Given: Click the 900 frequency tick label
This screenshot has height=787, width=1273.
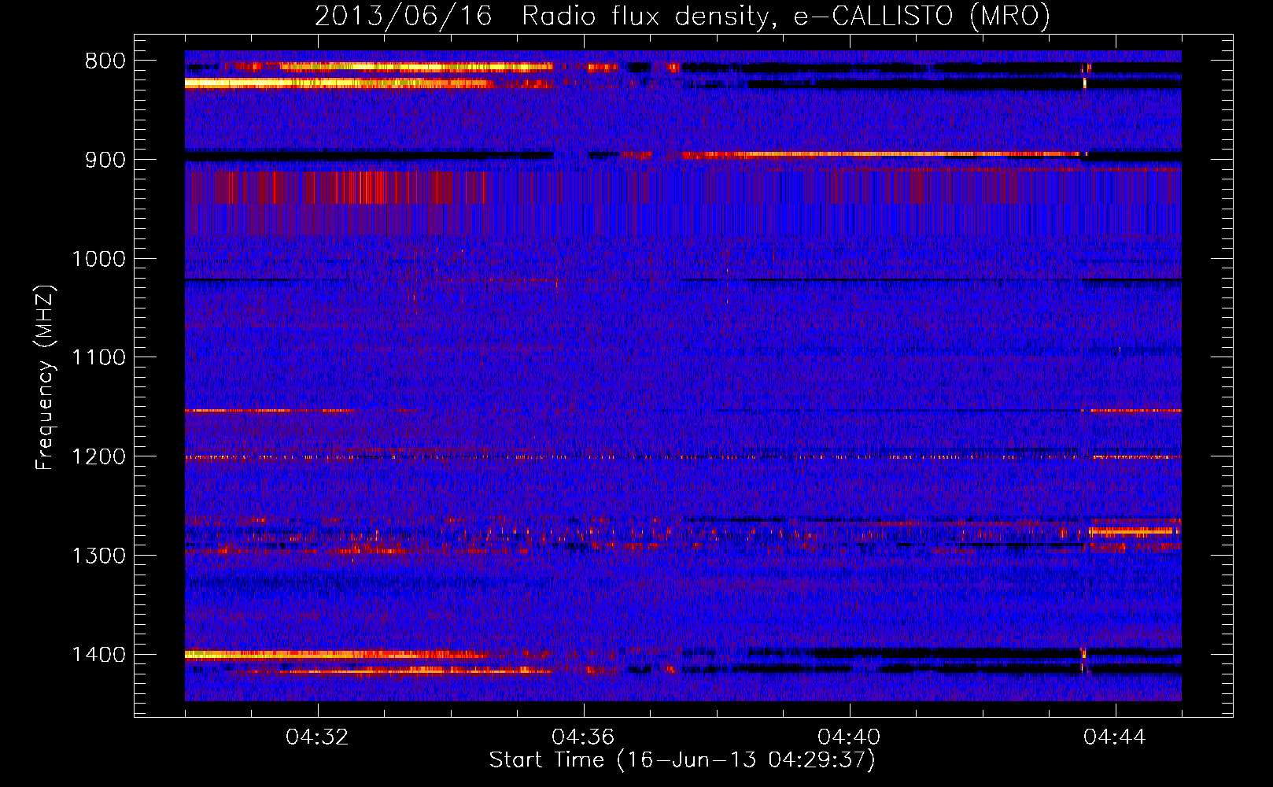Looking at the screenshot, I should pos(105,160).
